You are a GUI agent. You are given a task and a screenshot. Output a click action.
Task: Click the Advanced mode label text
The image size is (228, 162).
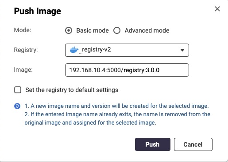pos(147,30)
